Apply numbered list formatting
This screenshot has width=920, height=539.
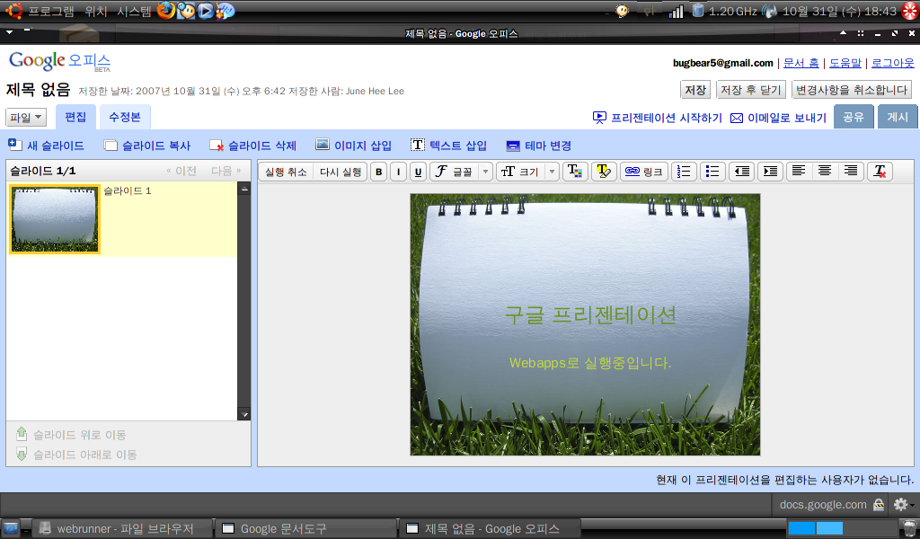(x=684, y=172)
